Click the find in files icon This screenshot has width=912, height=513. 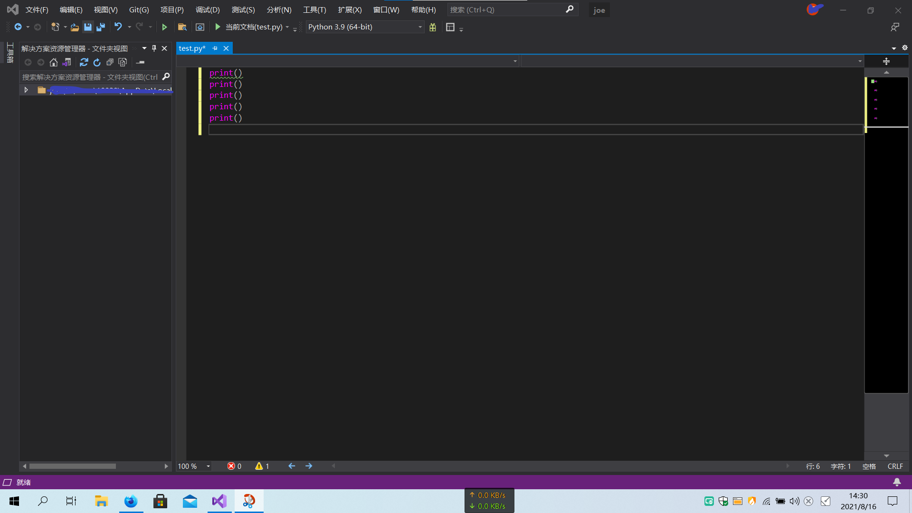tap(182, 27)
